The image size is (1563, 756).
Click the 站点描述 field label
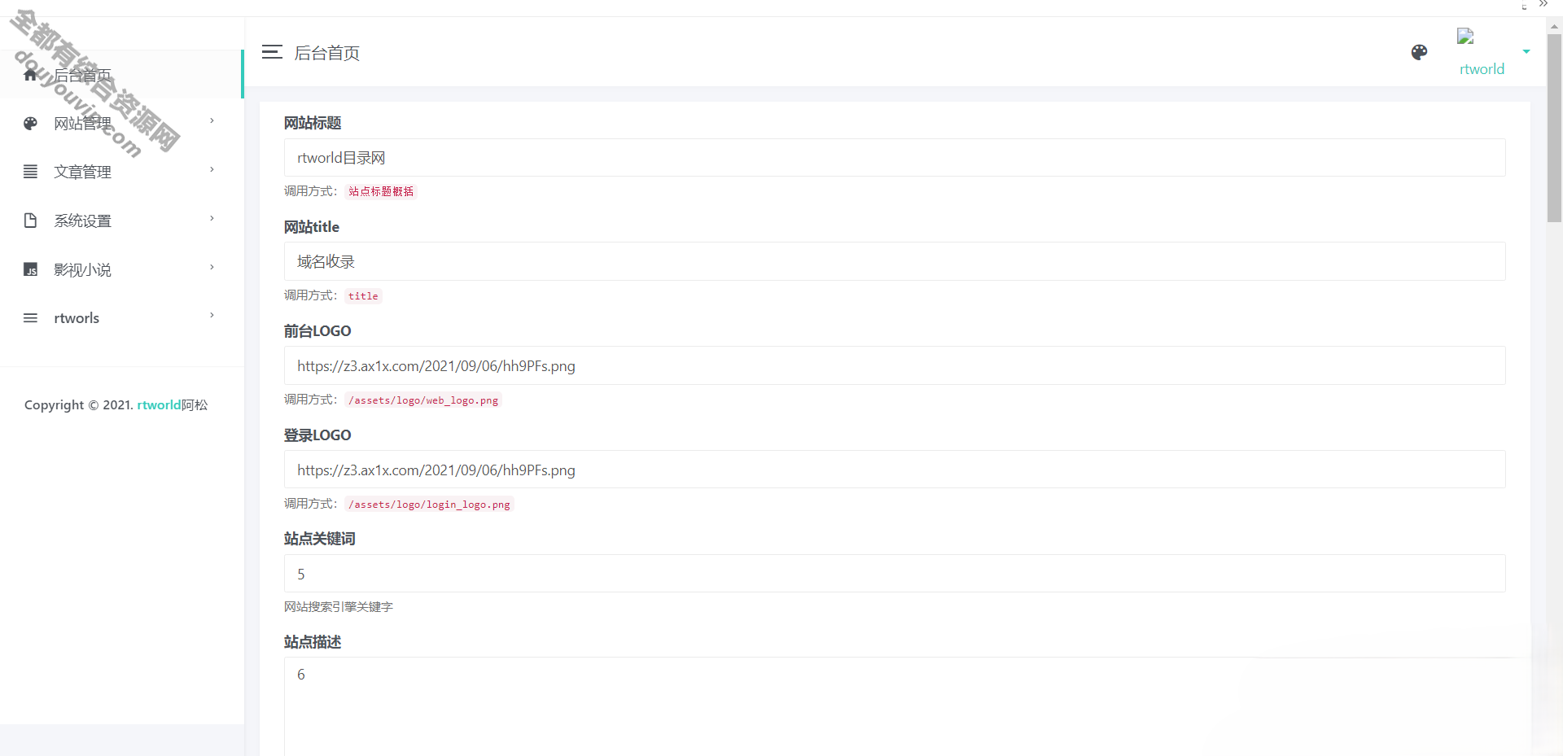[313, 642]
